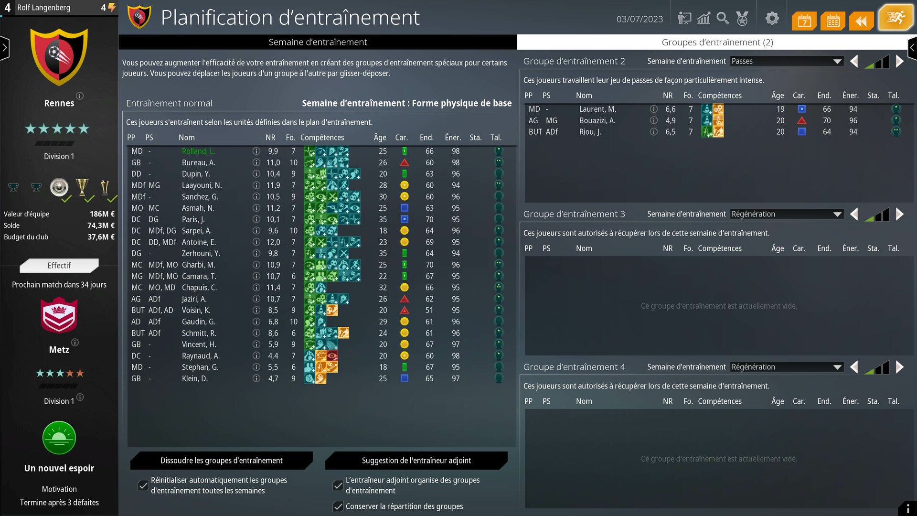
Task: Open the Passes training week dropdown
Action: click(x=786, y=61)
